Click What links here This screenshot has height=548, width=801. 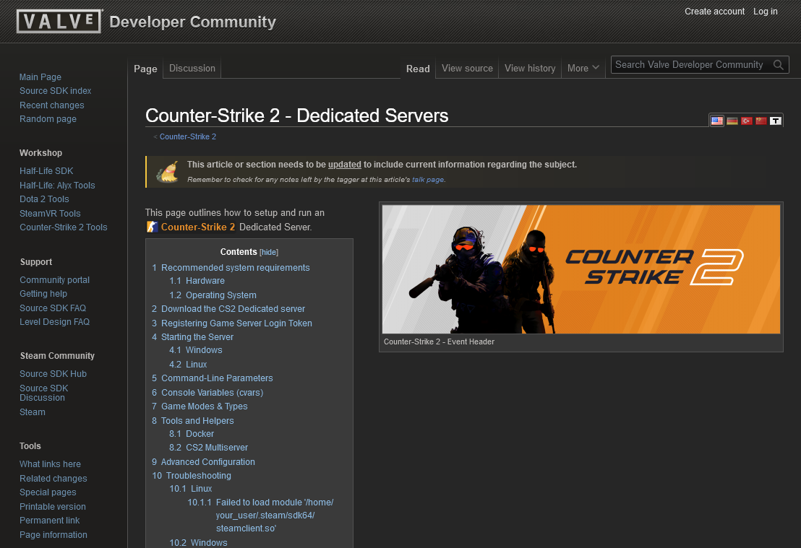[50, 464]
